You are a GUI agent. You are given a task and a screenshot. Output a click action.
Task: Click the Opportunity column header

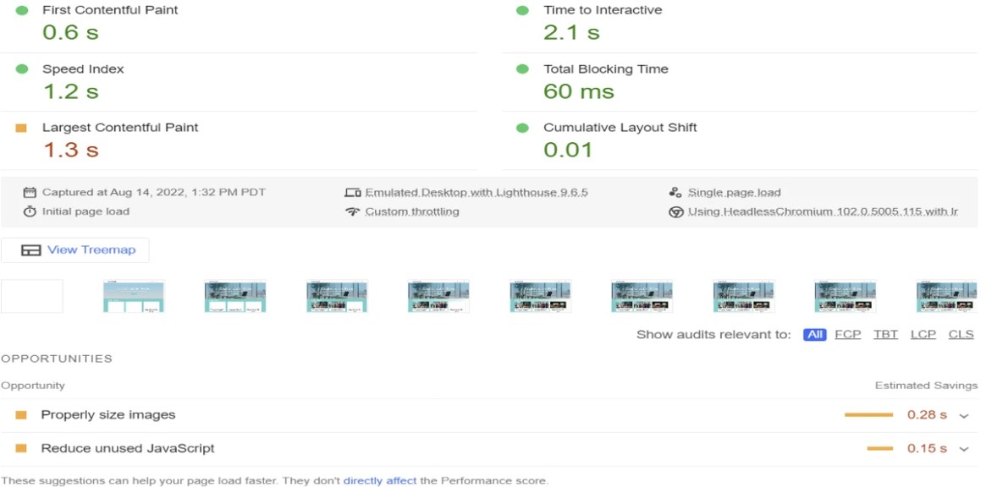[33, 386]
